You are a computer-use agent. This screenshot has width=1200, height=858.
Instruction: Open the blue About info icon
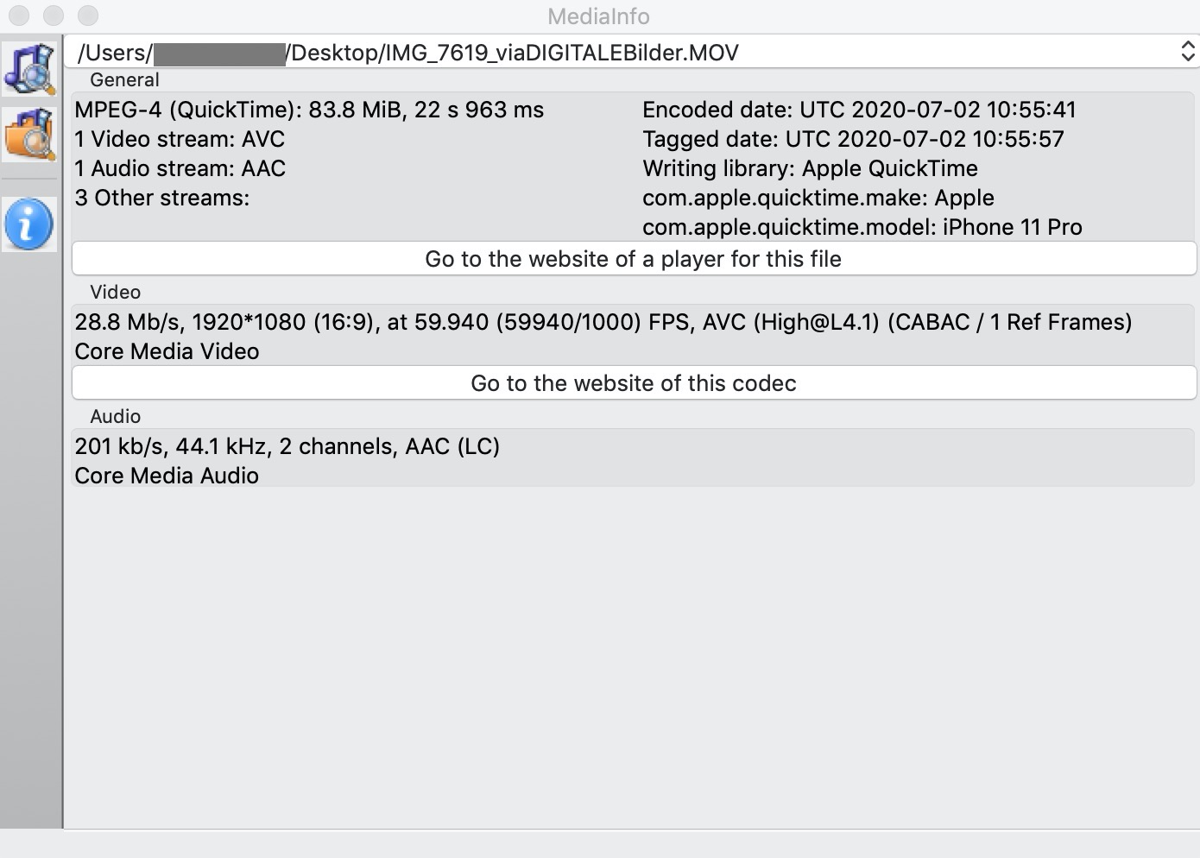pyautogui.click(x=29, y=224)
